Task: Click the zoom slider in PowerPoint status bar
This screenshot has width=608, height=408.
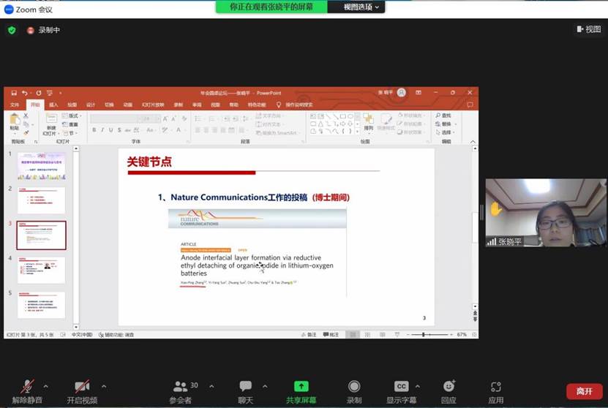Action: tap(424, 334)
